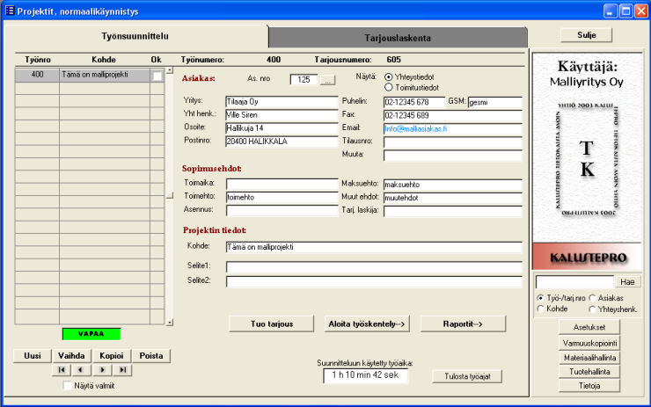
Task: Click the Selite2 field
Action: tap(374, 281)
